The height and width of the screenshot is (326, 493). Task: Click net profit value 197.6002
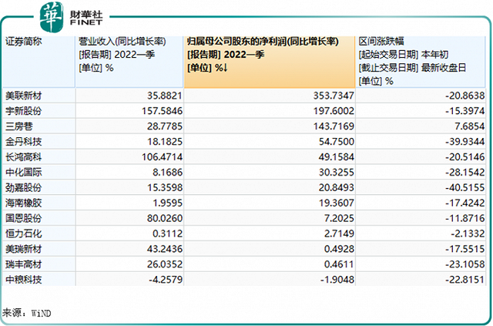tap(334, 111)
